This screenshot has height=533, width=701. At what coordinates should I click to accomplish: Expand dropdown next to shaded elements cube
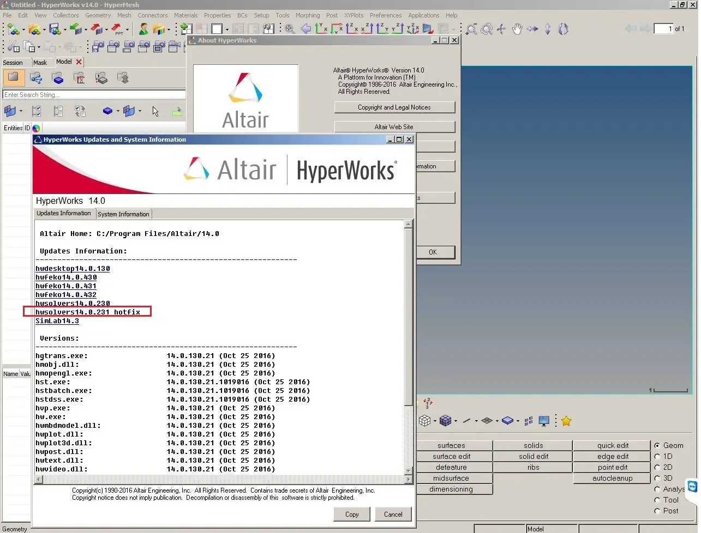[x=456, y=421]
